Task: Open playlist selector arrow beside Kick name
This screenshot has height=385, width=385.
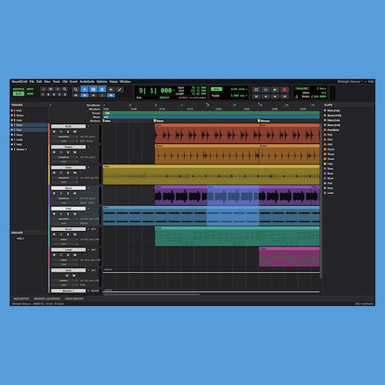Action: pyautogui.click(x=89, y=126)
